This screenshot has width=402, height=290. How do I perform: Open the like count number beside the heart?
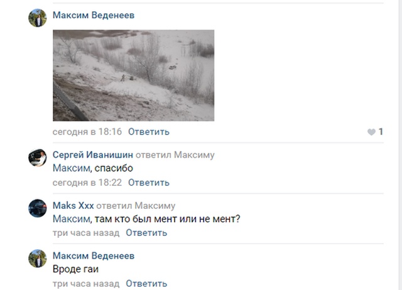pos(381,131)
